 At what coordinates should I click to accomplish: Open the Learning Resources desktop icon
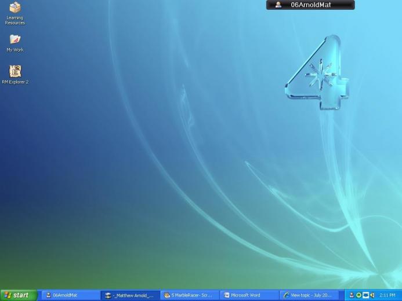click(15, 13)
